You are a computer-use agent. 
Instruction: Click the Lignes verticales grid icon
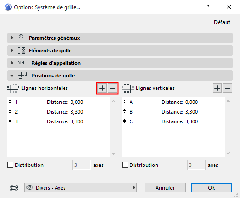(x=128, y=88)
